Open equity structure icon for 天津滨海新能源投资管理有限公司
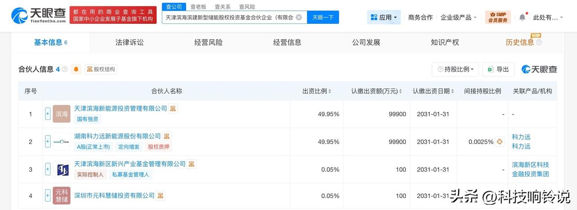 point(173,109)
